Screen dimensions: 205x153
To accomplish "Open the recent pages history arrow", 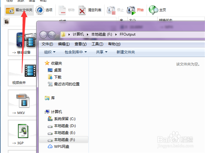I will click(58, 35).
